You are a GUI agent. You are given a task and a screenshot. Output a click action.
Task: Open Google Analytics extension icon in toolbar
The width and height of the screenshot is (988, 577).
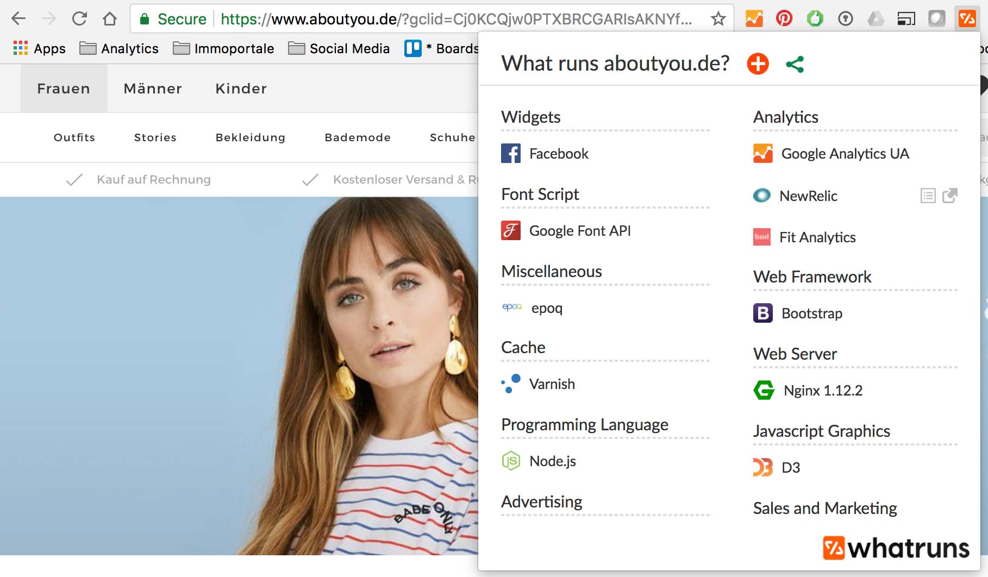click(x=754, y=18)
